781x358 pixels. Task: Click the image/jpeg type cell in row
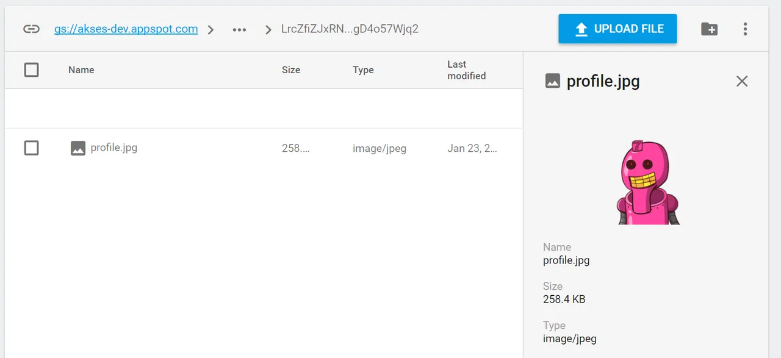click(380, 148)
